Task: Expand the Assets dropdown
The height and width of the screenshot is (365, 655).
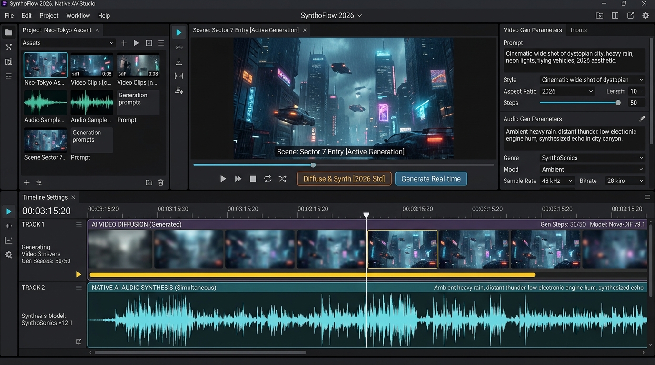Action: click(x=69, y=43)
